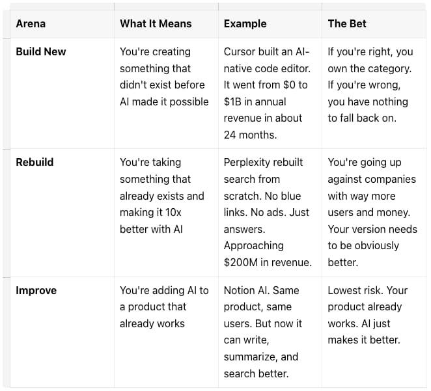Click The Bet column header
The width and height of the screenshot is (431, 391).
click(x=346, y=24)
